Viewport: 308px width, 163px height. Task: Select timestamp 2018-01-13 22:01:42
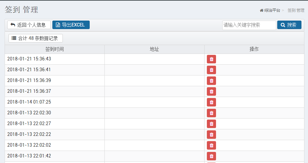(29, 156)
